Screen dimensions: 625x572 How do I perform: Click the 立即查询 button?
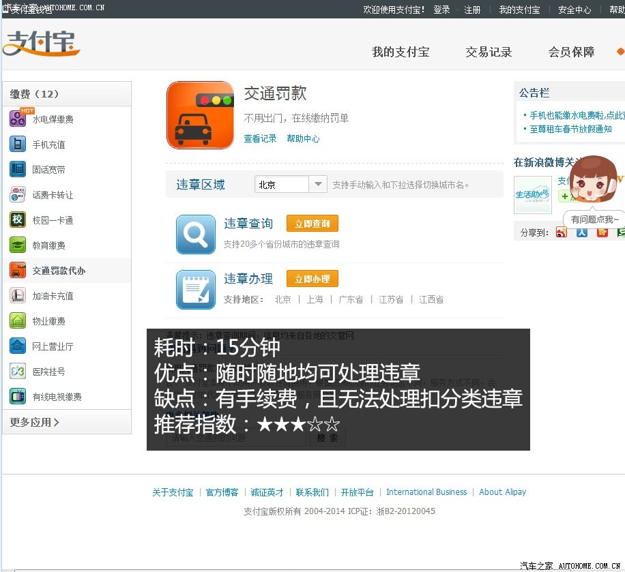click(312, 224)
